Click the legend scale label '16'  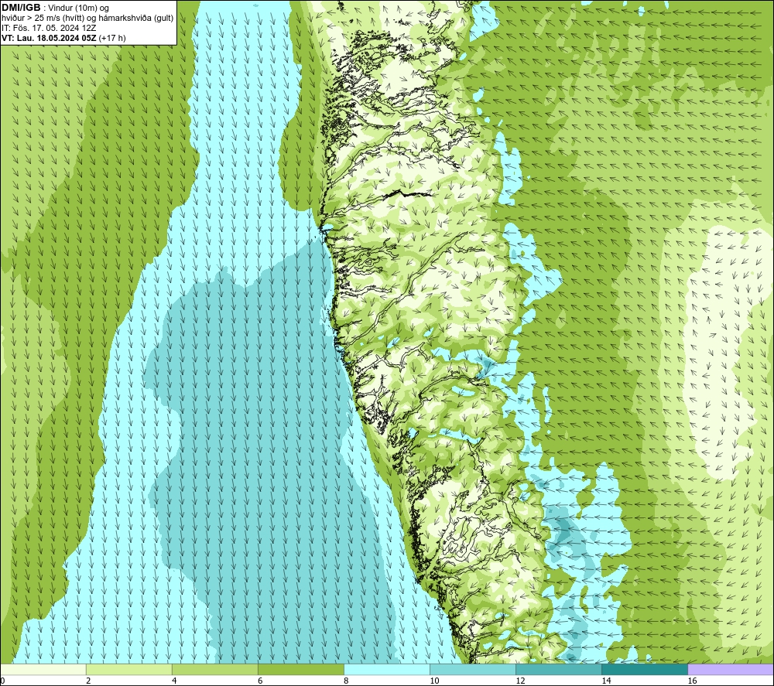click(692, 681)
